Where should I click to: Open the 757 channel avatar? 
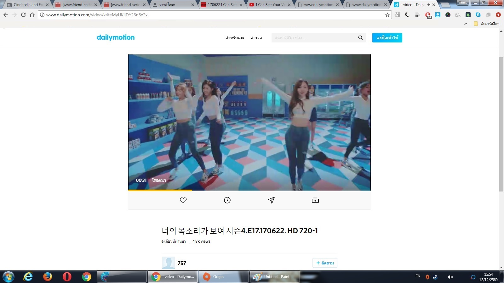pos(169,263)
